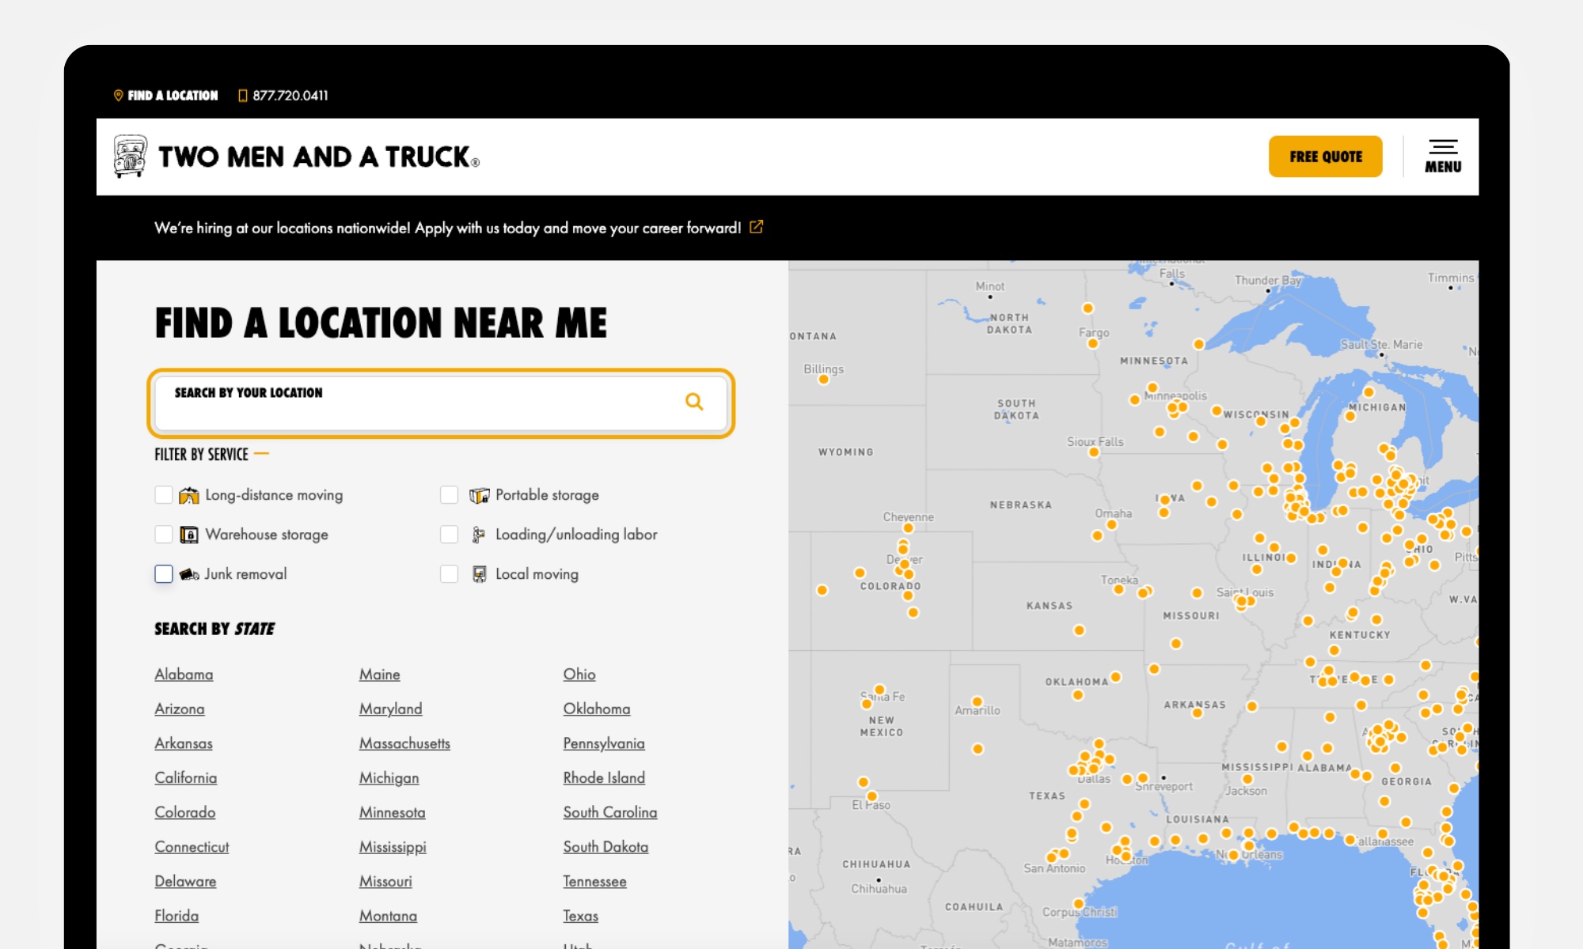This screenshot has height=949, width=1583.
Task: Click the Long-distance moving icon
Action: (189, 495)
